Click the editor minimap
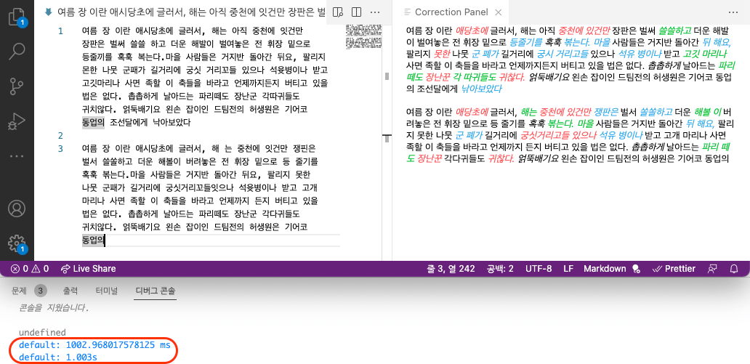This screenshot has height=364, width=750. pos(363,39)
